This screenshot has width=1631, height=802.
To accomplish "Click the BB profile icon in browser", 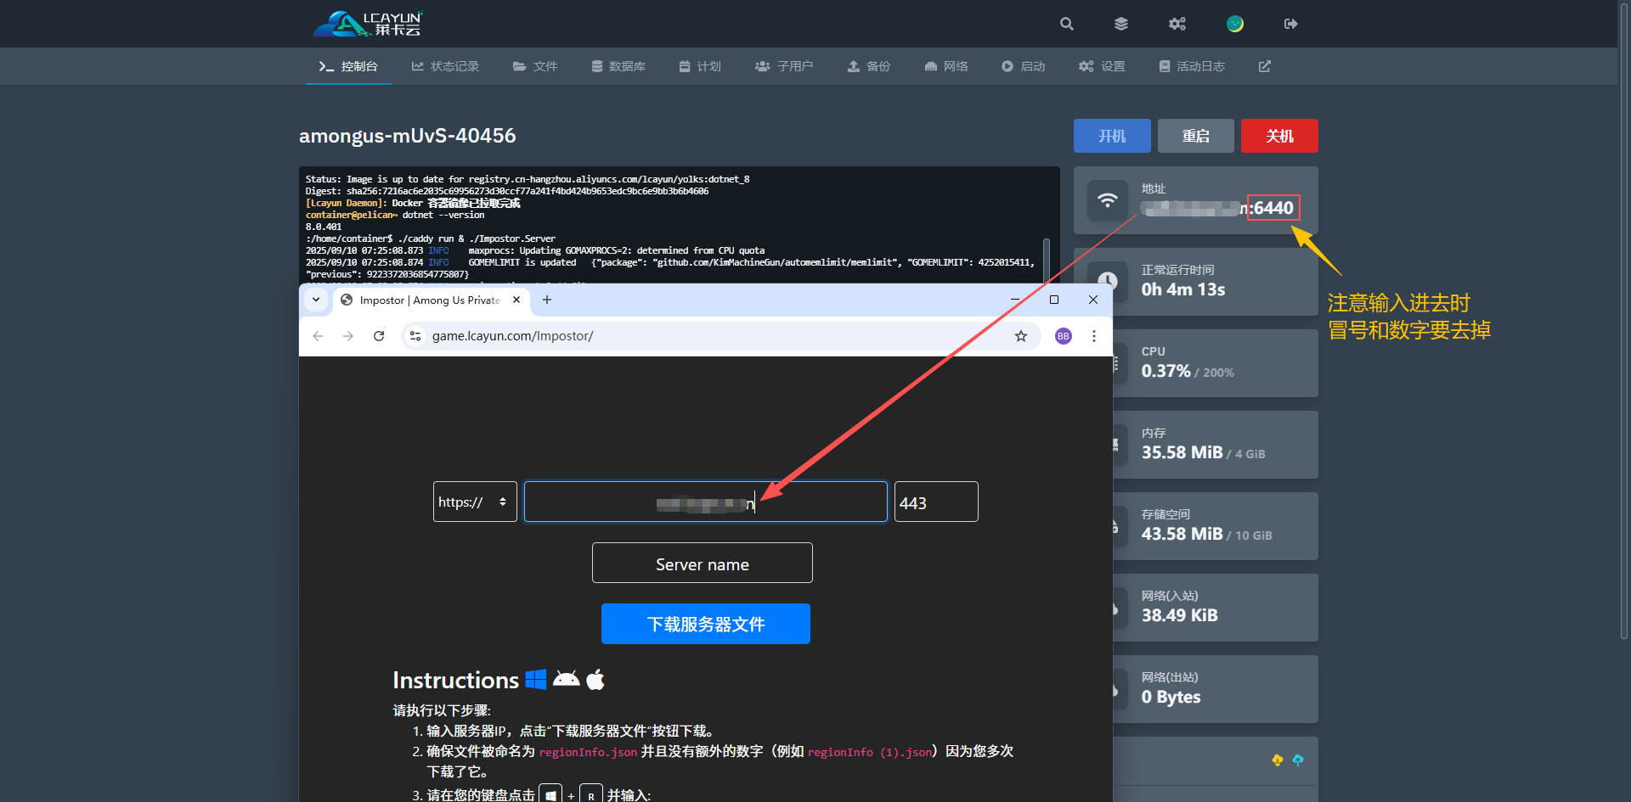I will click(1063, 336).
